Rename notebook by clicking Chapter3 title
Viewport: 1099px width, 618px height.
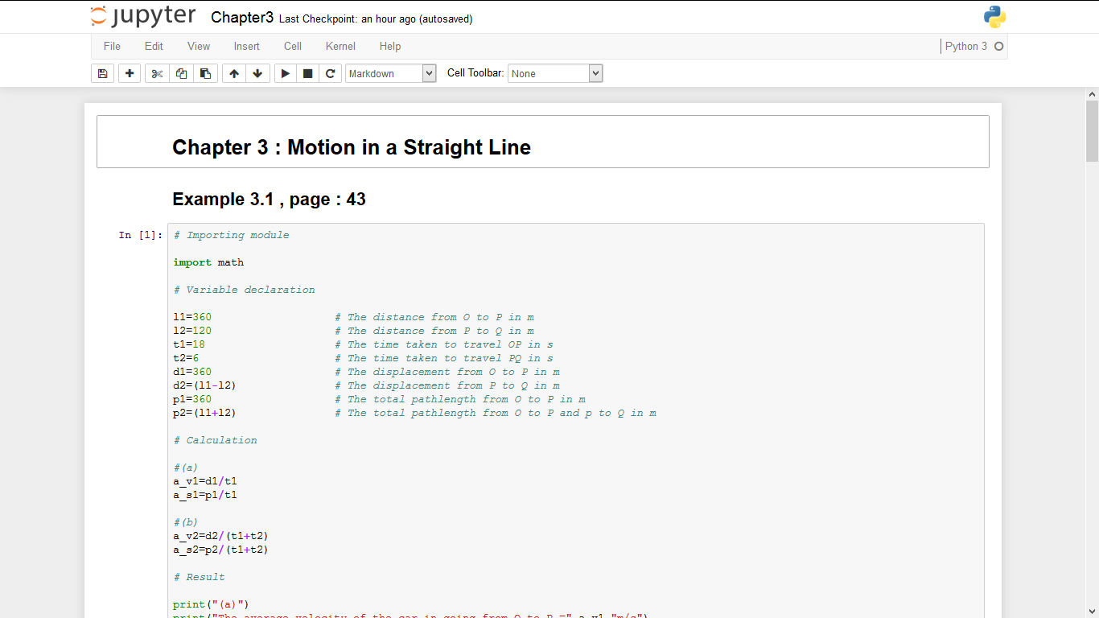[241, 18]
